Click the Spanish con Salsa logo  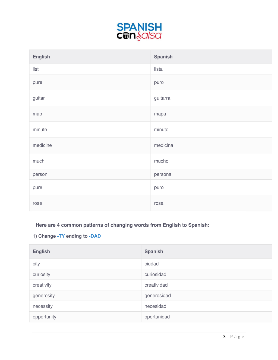point(139,32)
